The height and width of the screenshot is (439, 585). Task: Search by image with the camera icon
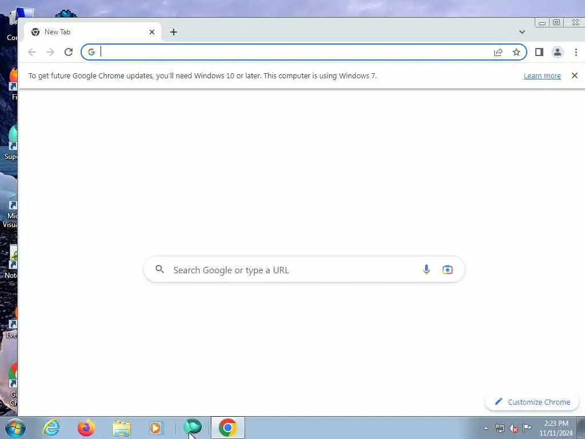coord(447,270)
